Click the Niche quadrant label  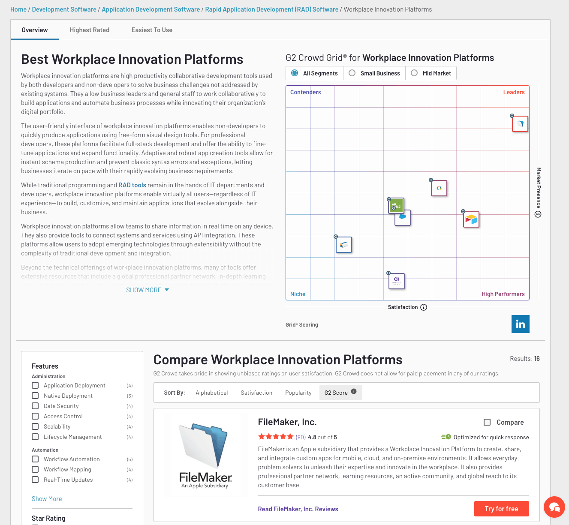298,294
